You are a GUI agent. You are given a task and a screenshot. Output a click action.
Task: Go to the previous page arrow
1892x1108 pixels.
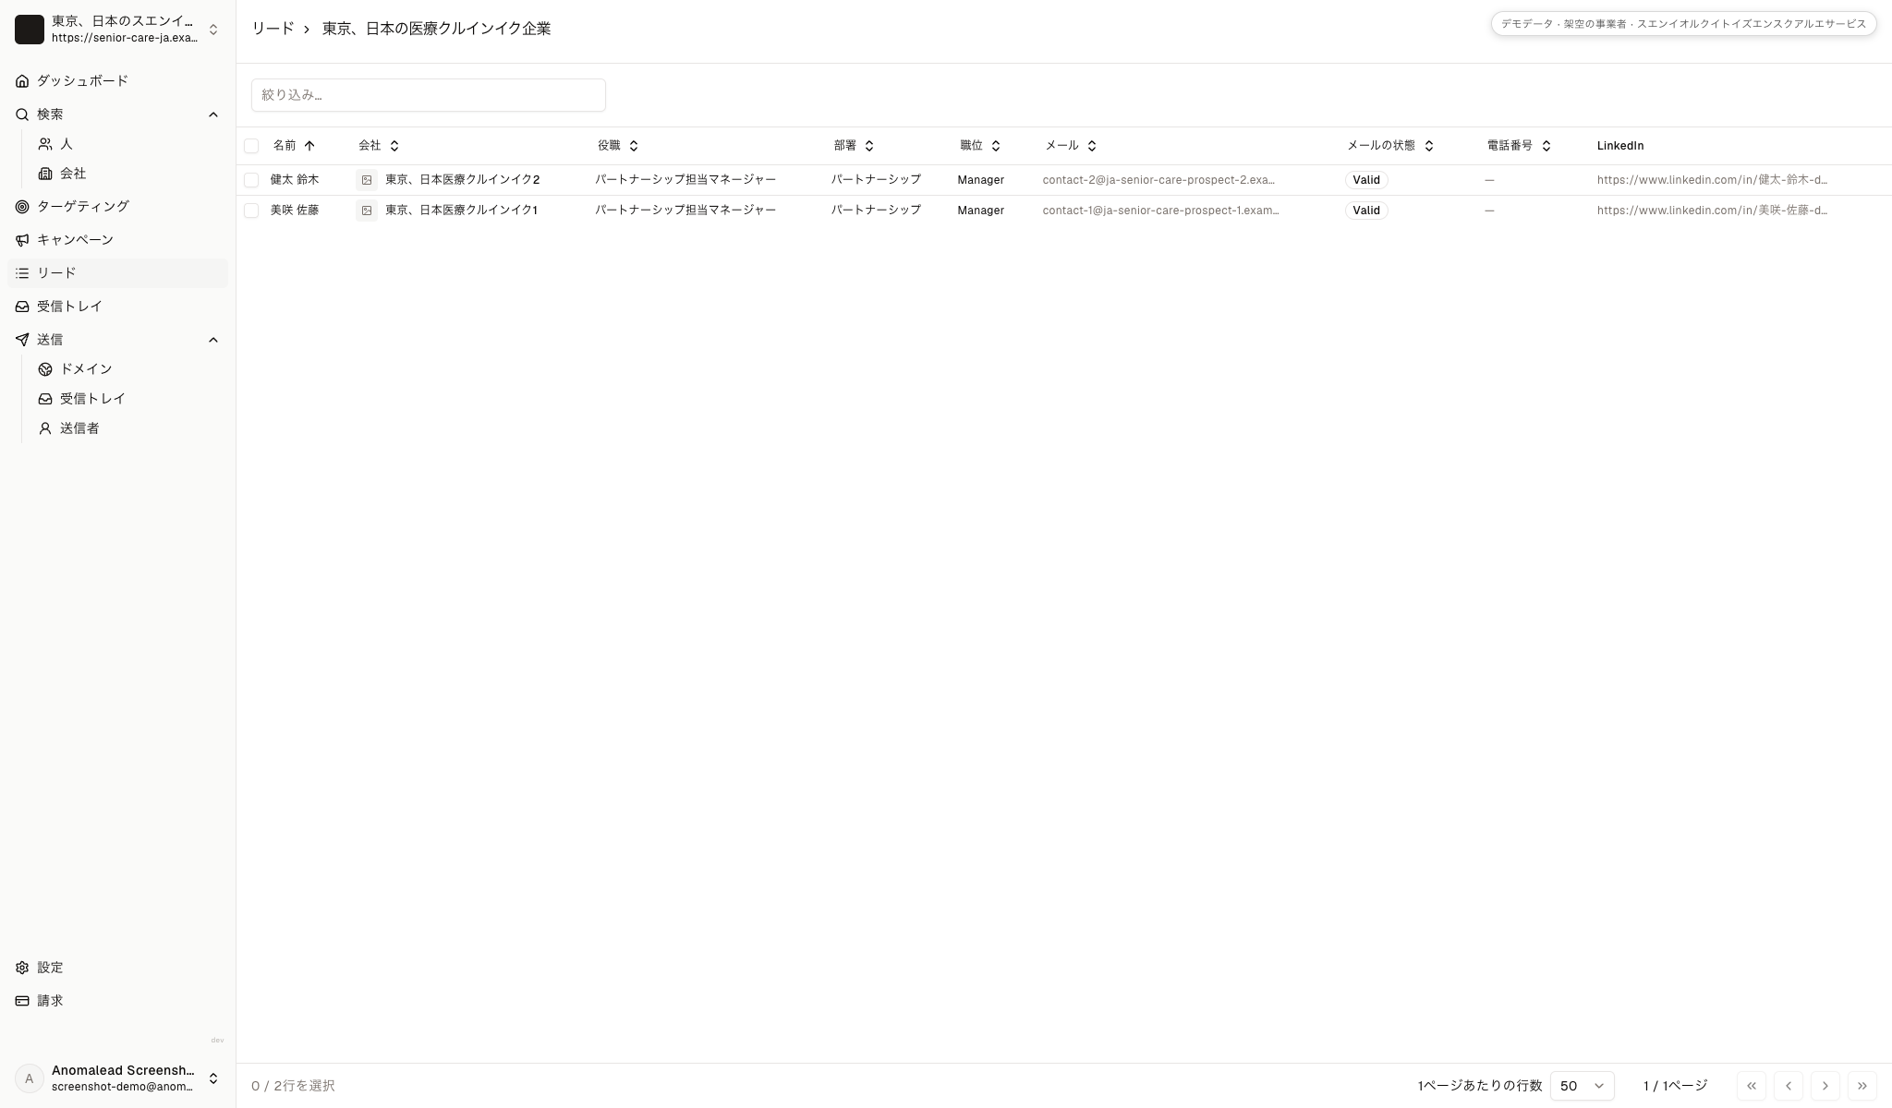tap(1789, 1086)
